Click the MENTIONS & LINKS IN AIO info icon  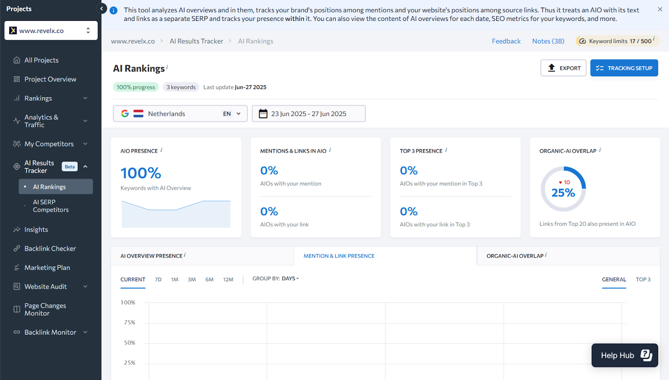pos(330,150)
